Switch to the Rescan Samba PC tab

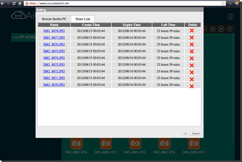coord(55,19)
